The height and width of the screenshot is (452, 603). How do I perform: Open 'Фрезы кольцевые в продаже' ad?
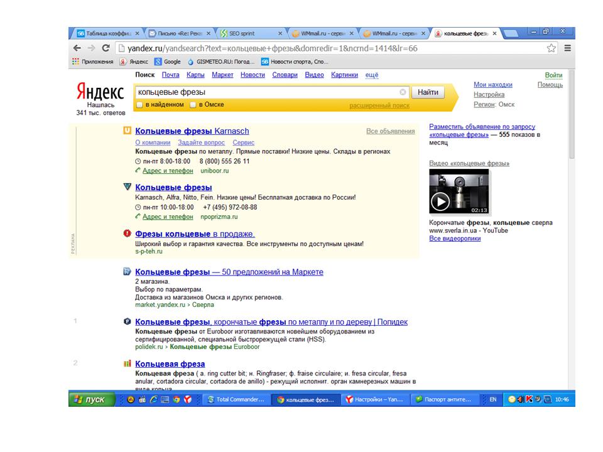click(195, 234)
